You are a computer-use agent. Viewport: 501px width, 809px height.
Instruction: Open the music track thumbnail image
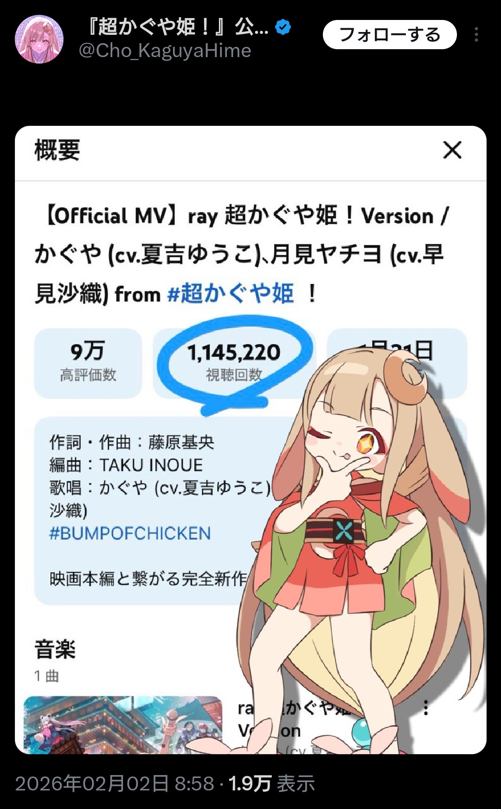[123, 724]
